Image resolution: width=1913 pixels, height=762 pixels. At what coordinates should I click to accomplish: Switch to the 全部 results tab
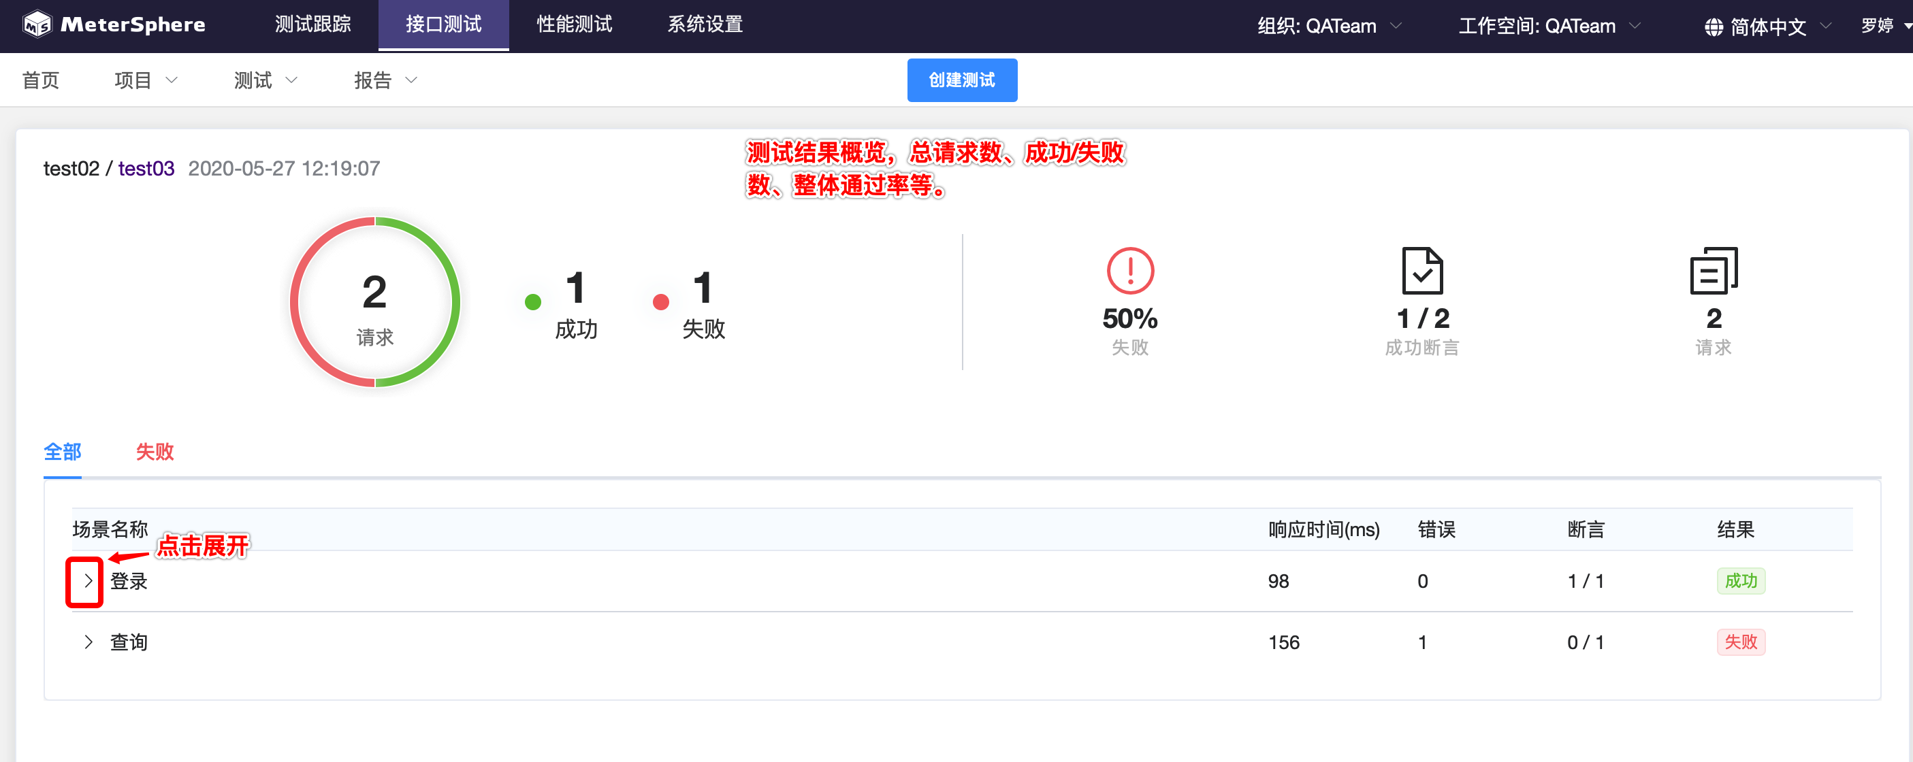[63, 451]
